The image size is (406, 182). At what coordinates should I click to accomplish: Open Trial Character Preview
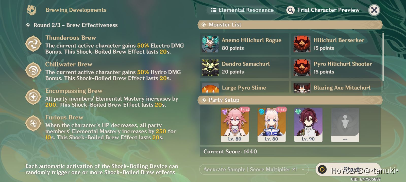[x=323, y=10]
